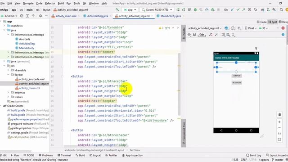Open the Event Log
The width and height of the screenshot is (288, 162).
pos(253,155)
